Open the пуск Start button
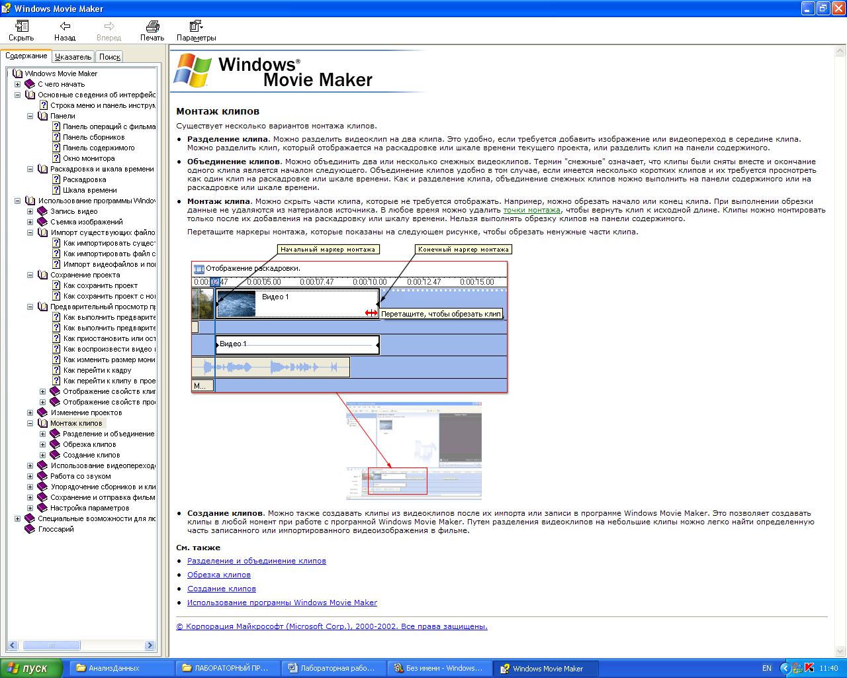Image resolution: width=847 pixels, height=678 pixels. 31,668
